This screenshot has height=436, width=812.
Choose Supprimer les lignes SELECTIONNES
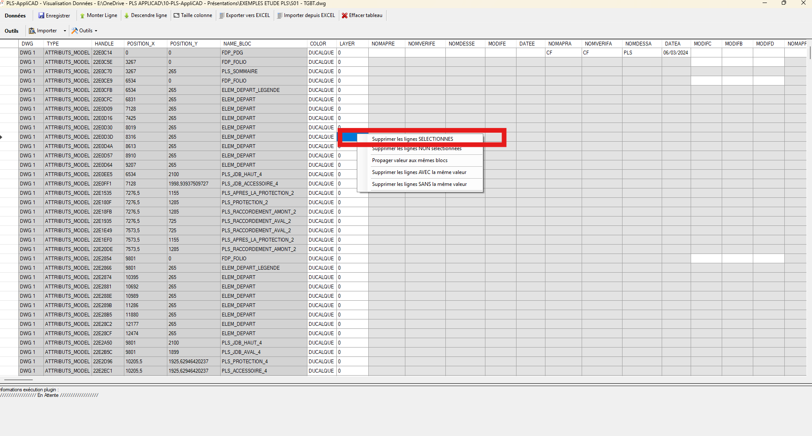coord(412,139)
